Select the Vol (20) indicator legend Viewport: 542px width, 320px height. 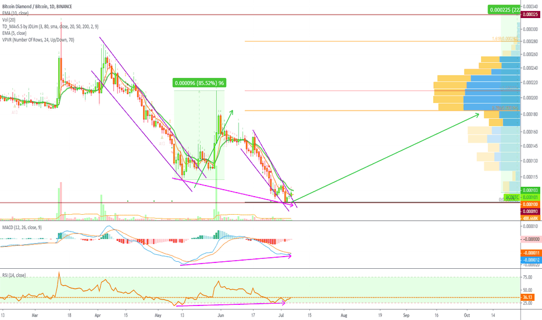tap(9, 20)
